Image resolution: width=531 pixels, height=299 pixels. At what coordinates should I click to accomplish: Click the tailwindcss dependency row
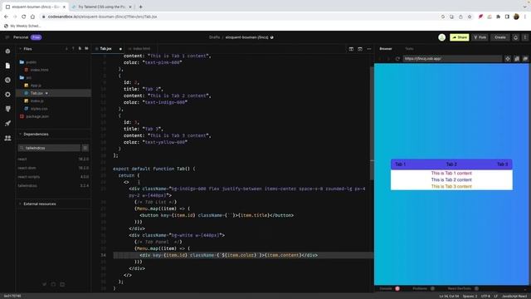click(53, 186)
